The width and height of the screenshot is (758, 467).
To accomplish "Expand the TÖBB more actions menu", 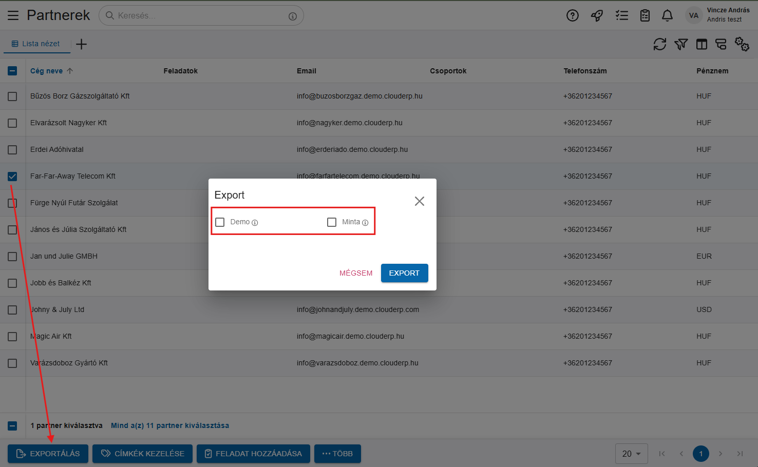I will pyautogui.click(x=337, y=454).
